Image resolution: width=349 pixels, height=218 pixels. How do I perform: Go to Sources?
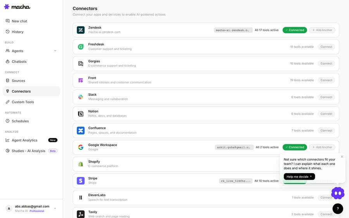click(31, 81)
